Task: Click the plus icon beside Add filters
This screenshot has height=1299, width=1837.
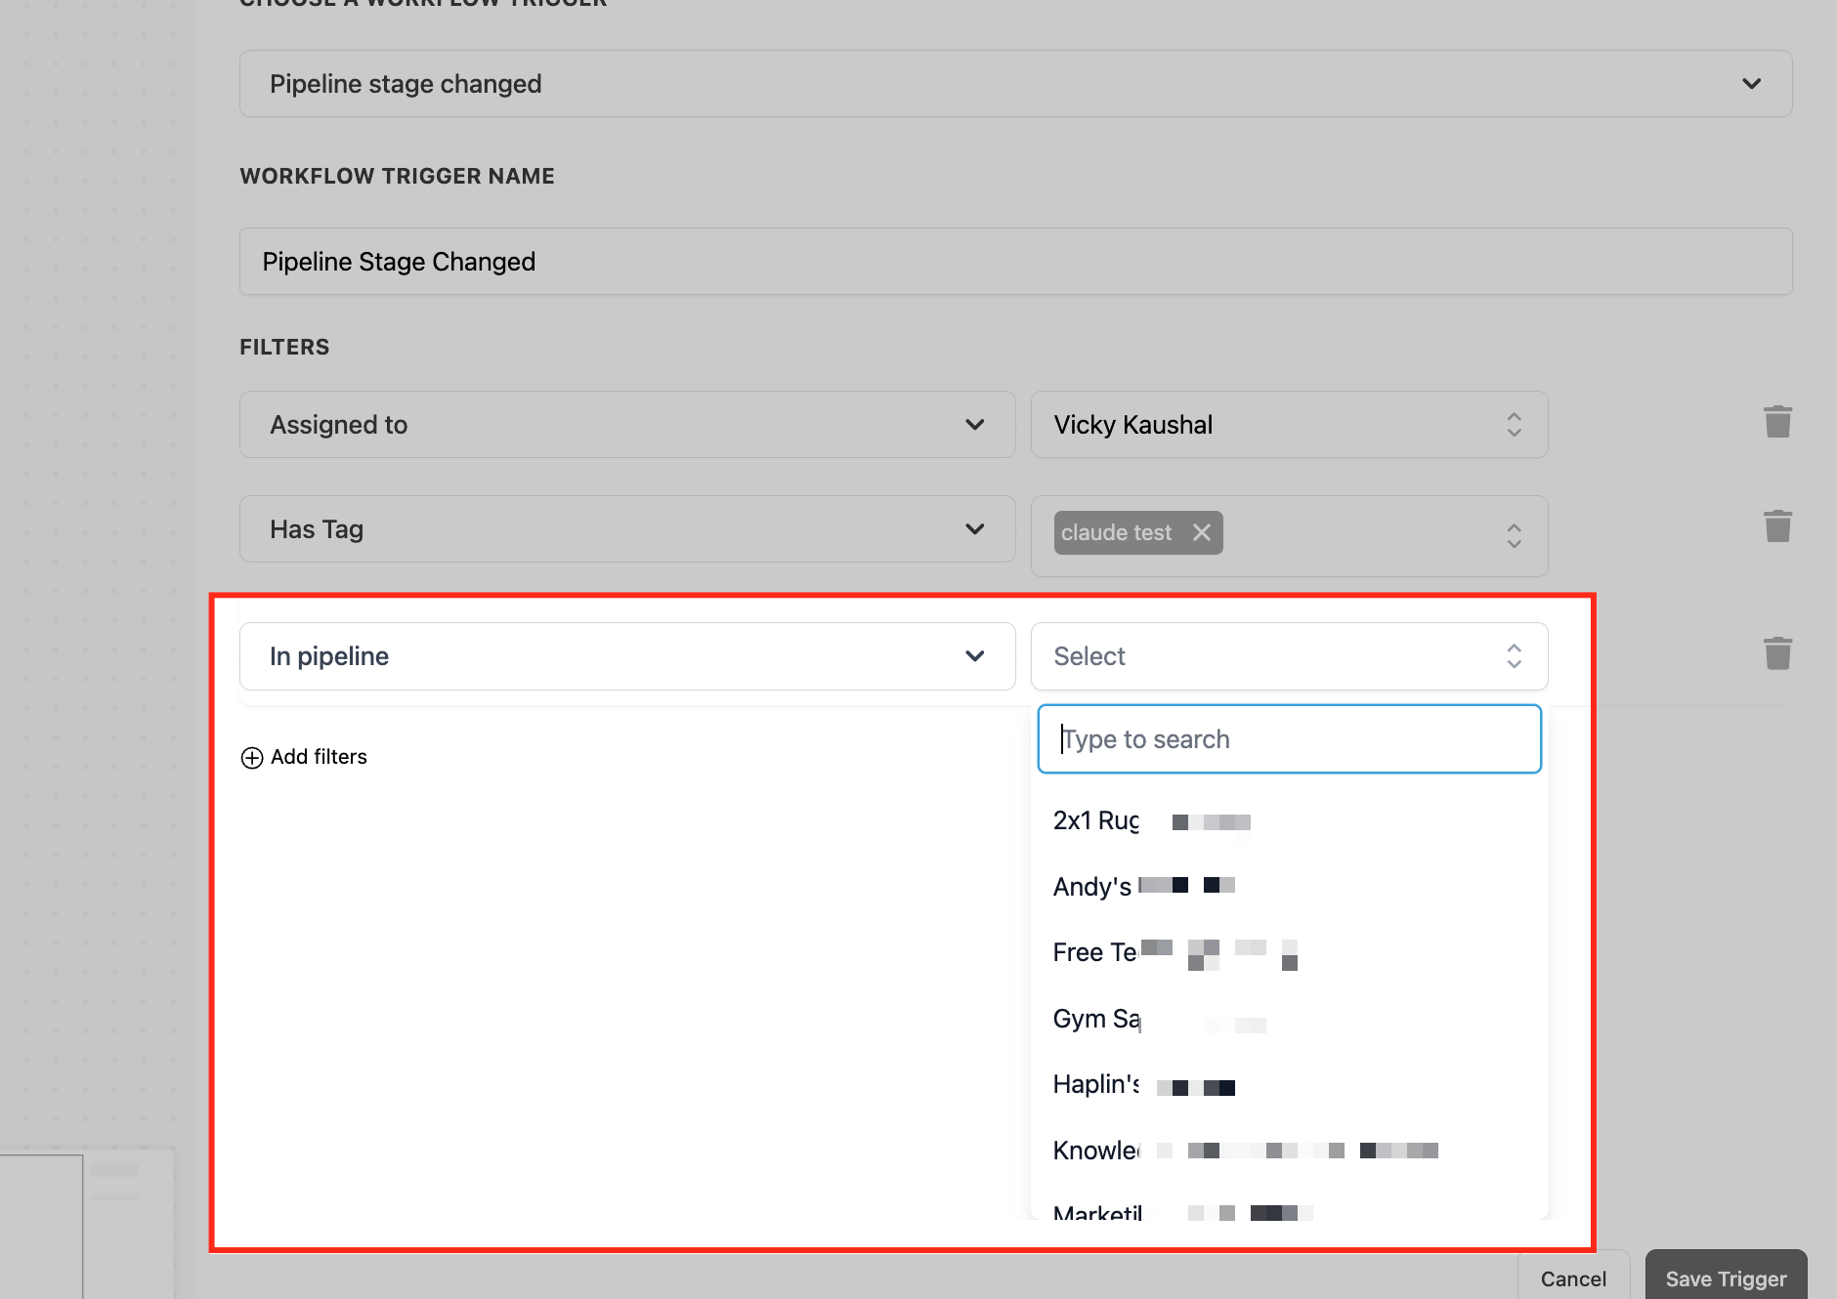Action: (252, 758)
